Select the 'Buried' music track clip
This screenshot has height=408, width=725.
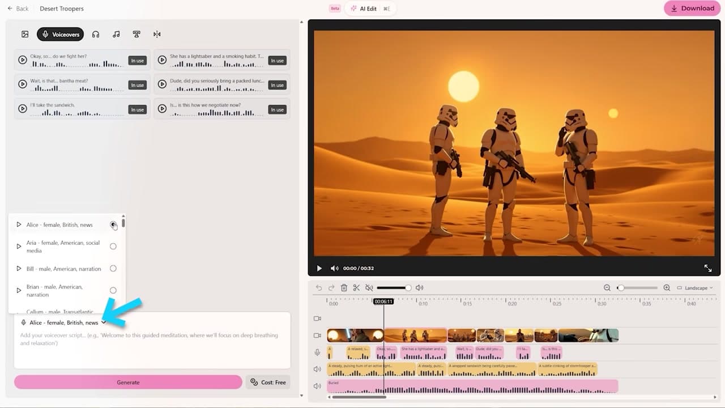point(472,386)
